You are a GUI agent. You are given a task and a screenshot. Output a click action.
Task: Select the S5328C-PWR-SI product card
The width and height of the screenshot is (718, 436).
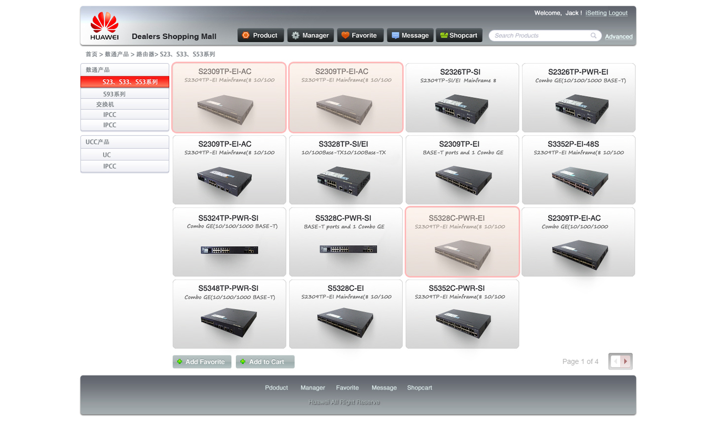tap(346, 242)
